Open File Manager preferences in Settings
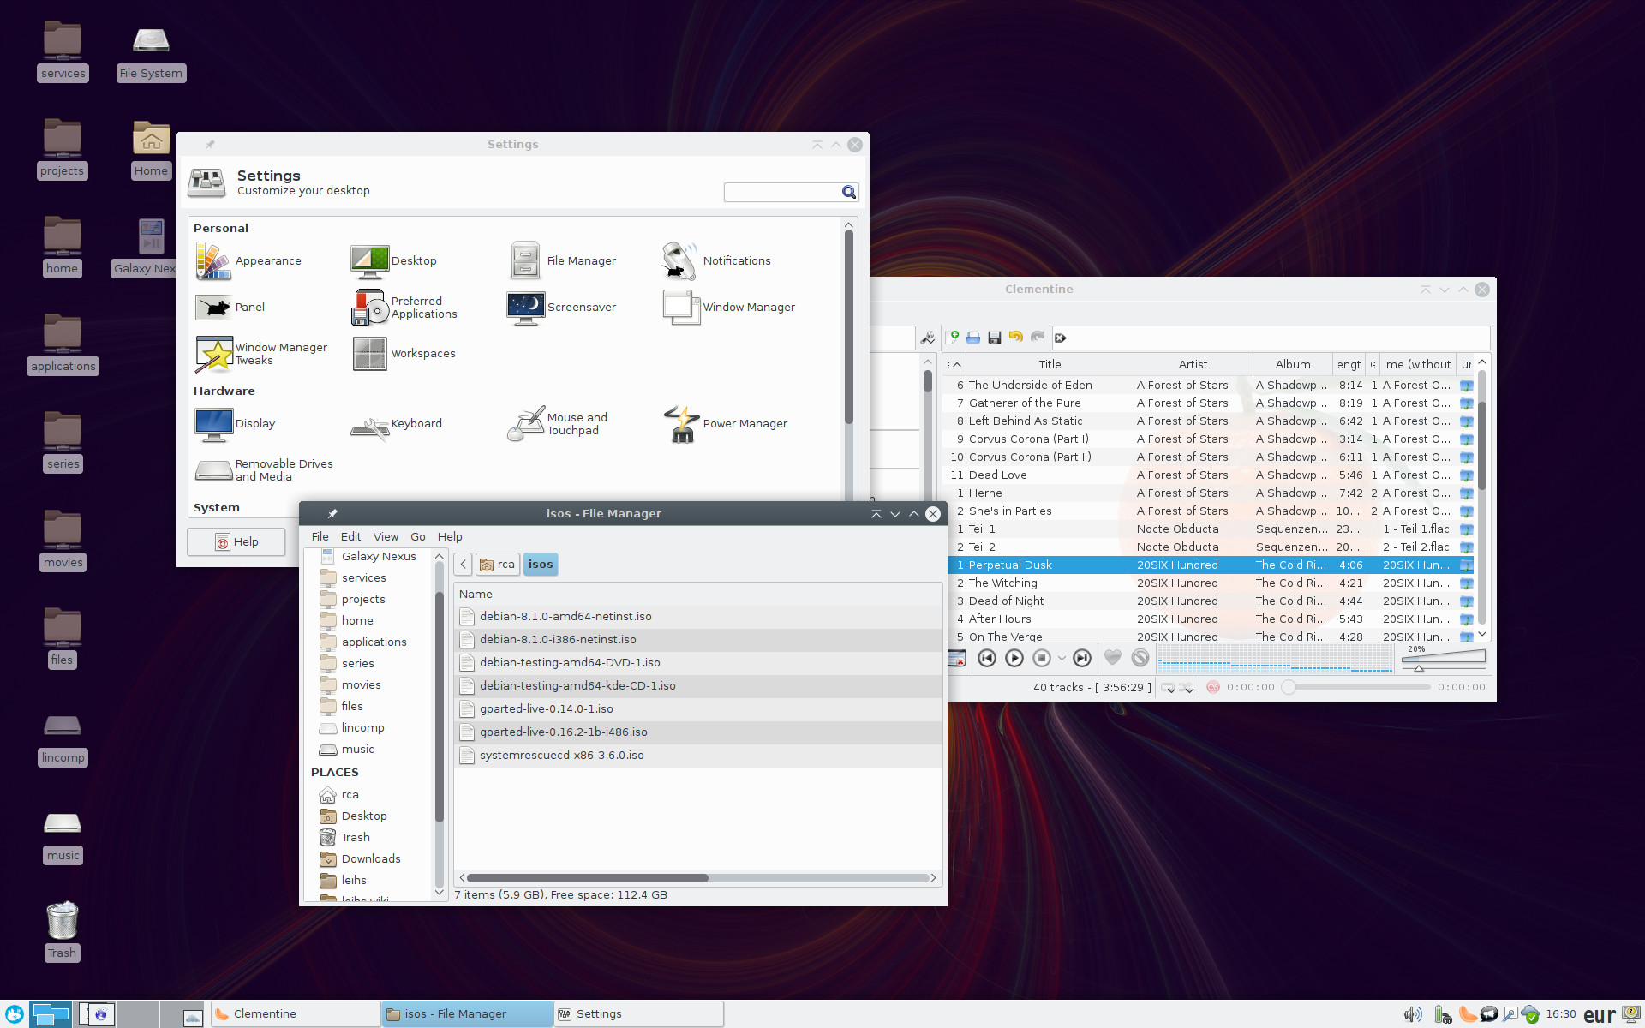 (563, 261)
